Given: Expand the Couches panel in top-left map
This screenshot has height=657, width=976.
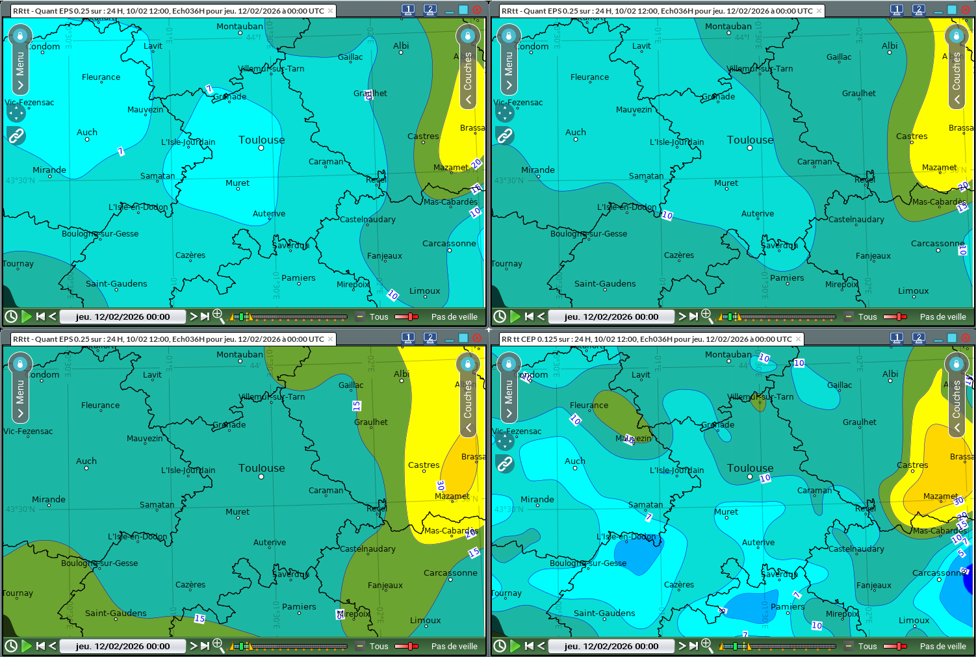Looking at the screenshot, I should point(468,99).
